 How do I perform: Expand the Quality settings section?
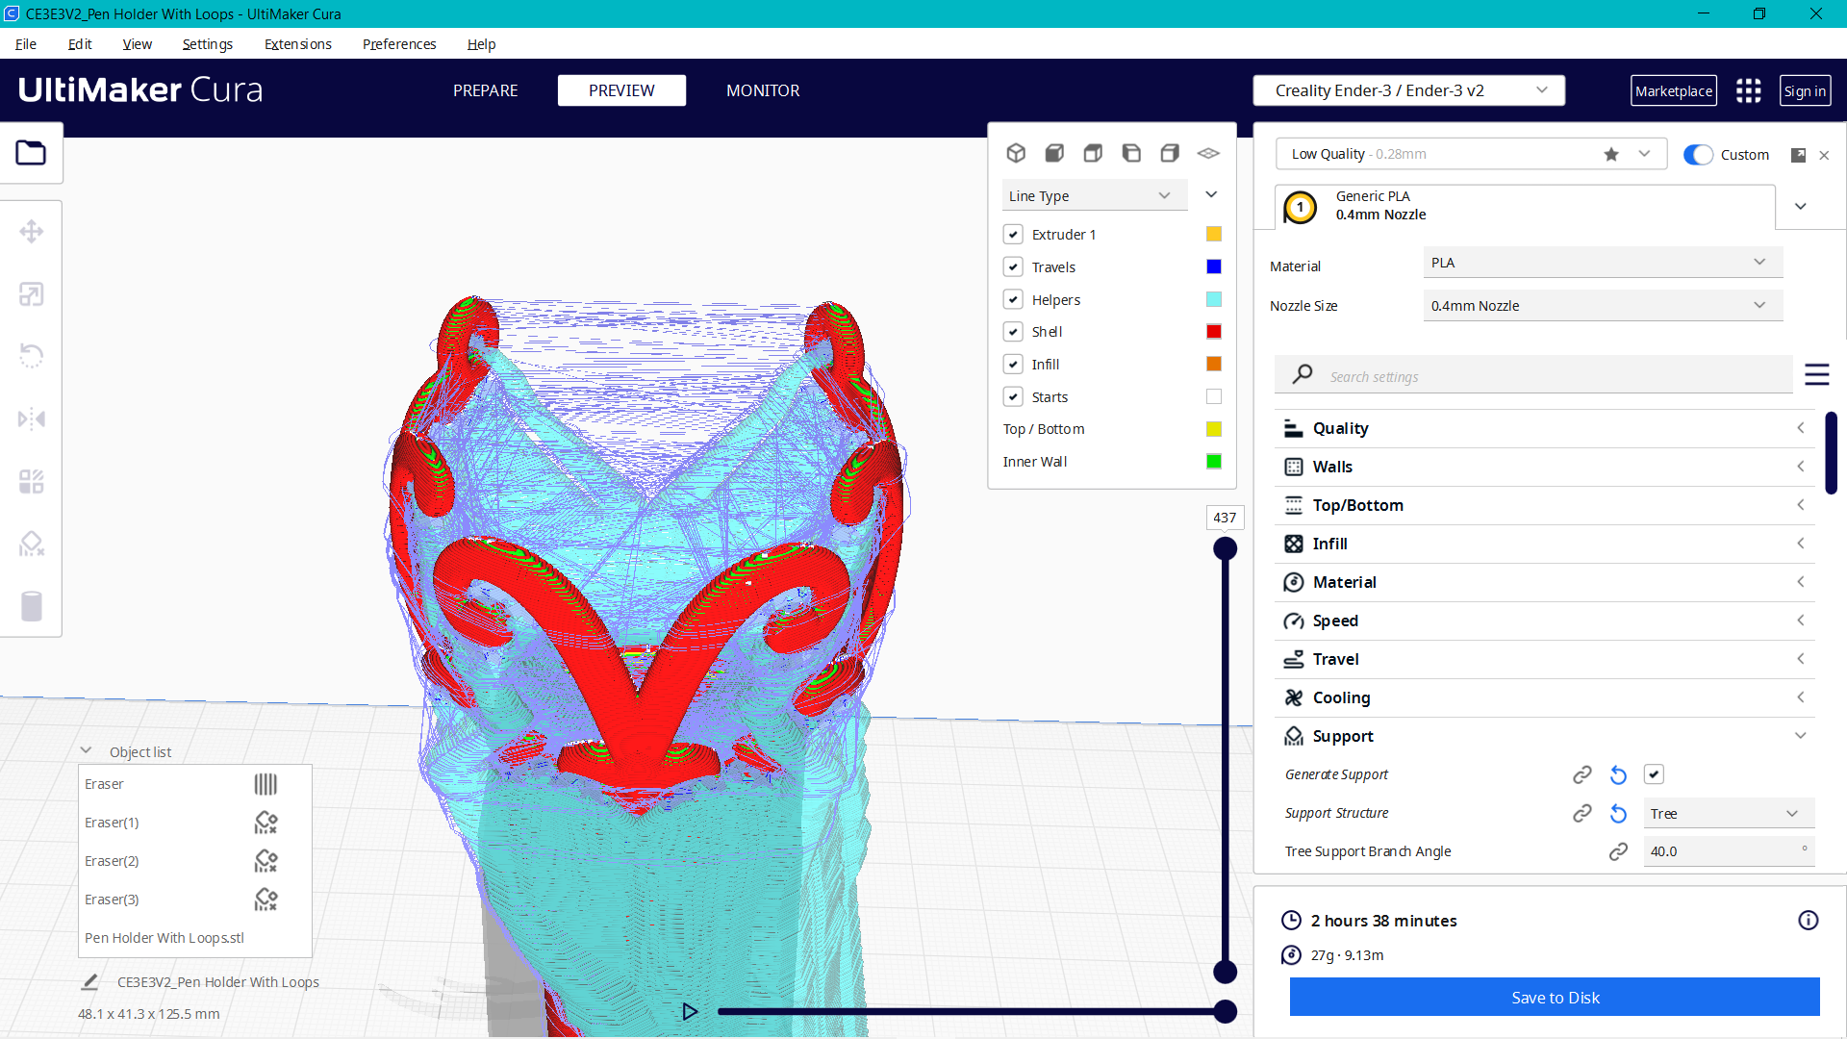point(1544,428)
